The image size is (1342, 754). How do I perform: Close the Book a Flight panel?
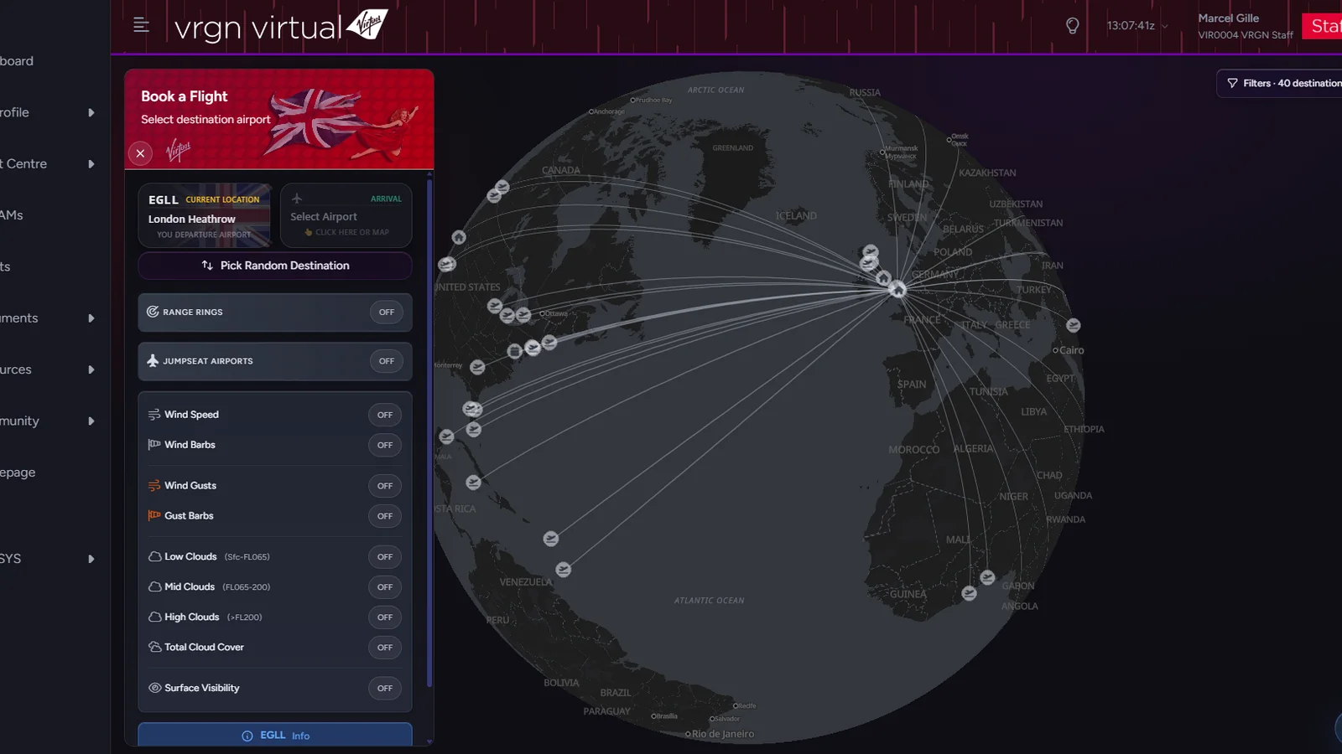coord(140,153)
